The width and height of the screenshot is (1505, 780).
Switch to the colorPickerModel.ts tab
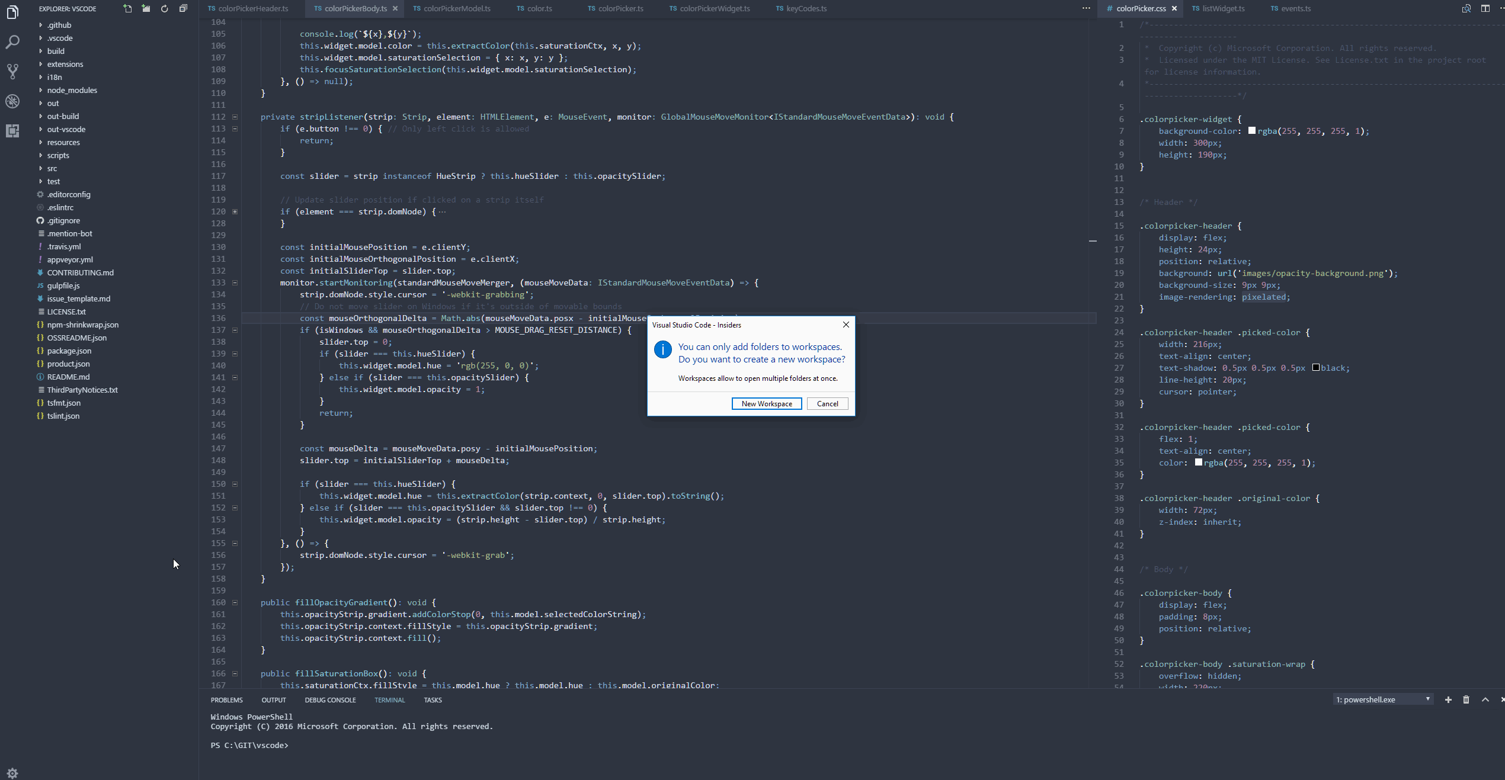click(456, 8)
